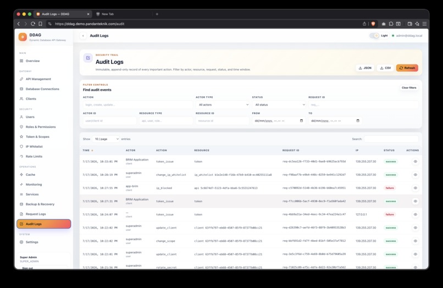This screenshot has height=288, width=443.
Task: Sort table by Action column
Action: tap(162, 151)
